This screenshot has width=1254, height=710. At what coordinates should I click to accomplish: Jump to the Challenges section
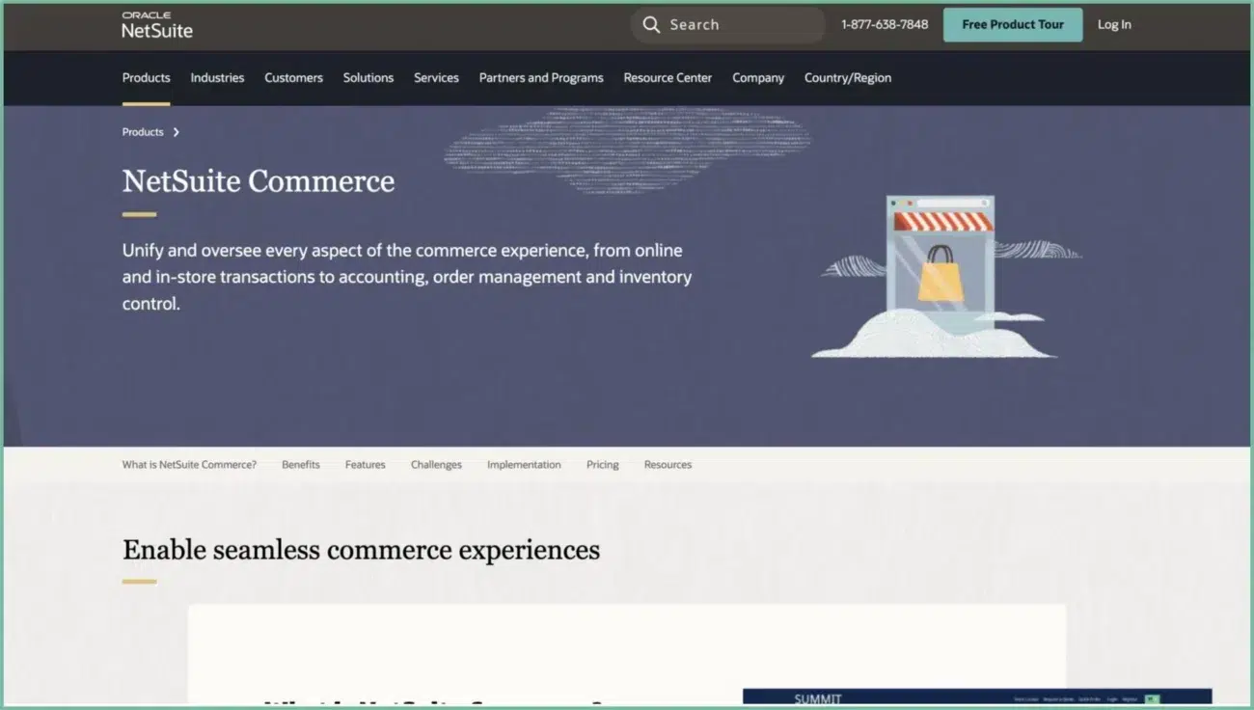point(436,464)
